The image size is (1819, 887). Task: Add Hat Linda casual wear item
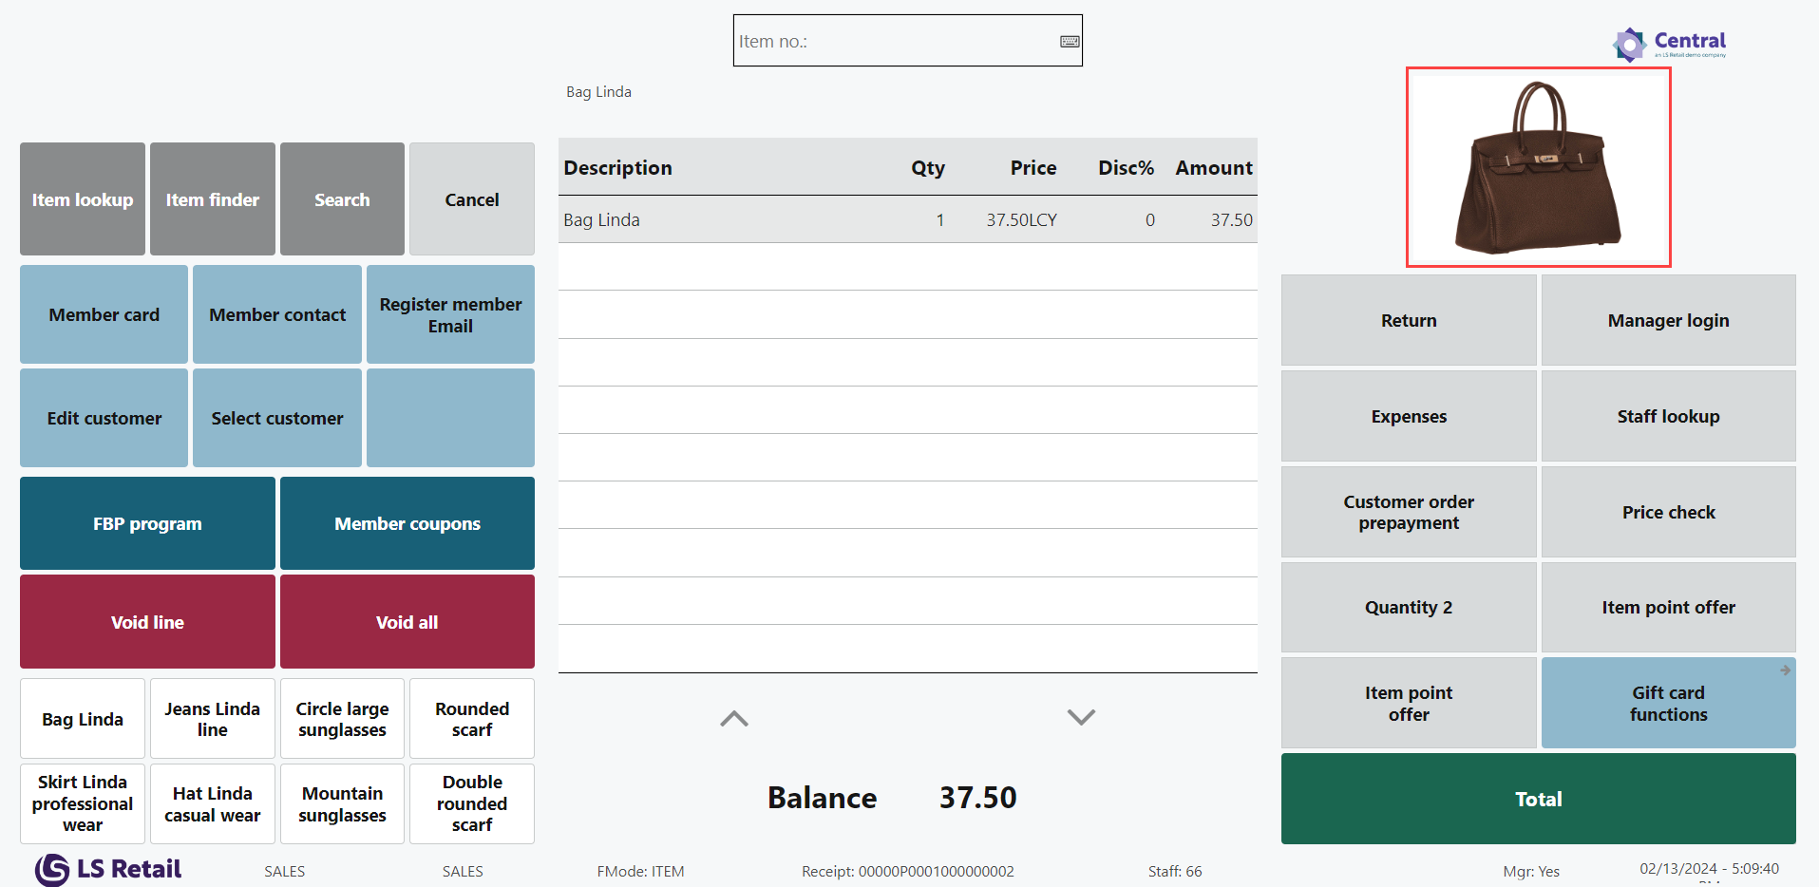tap(213, 804)
